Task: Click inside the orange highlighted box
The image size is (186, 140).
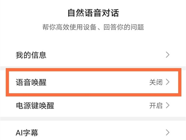Action: click(93, 82)
